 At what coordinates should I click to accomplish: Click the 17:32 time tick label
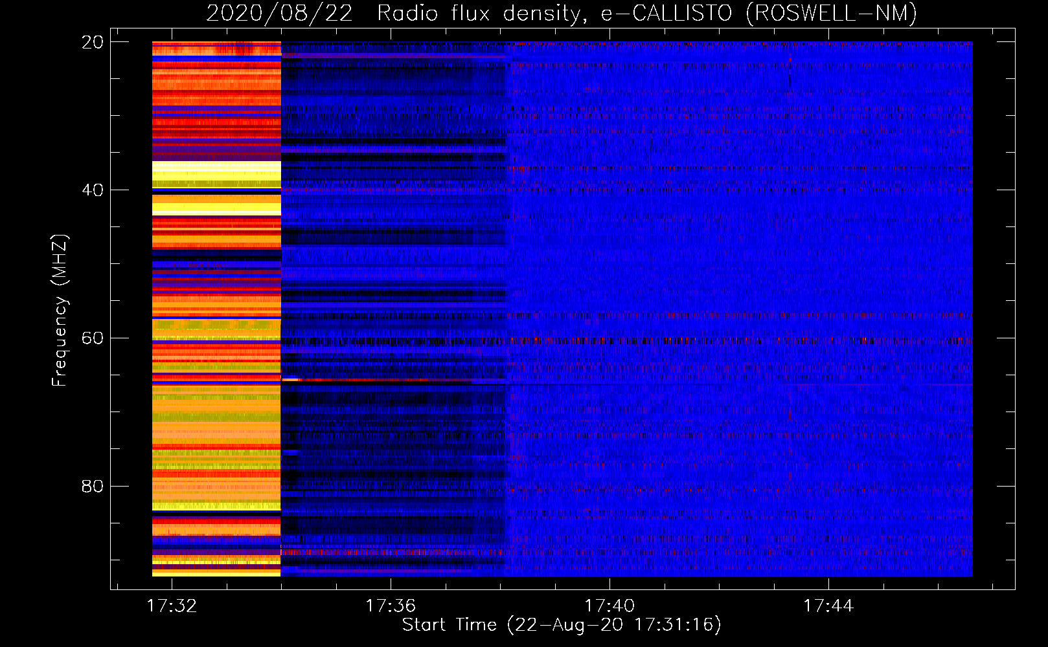[172, 606]
